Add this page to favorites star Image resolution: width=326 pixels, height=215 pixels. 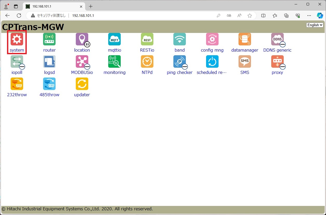tap(250, 16)
